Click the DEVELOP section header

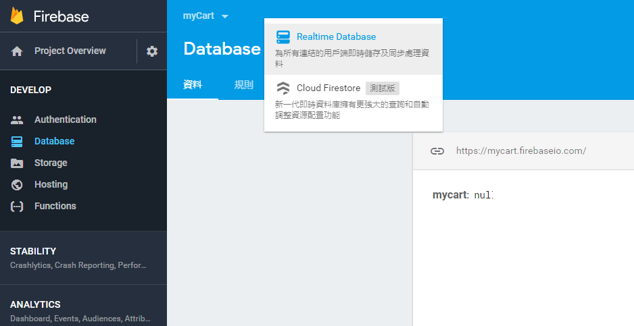(30, 90)
